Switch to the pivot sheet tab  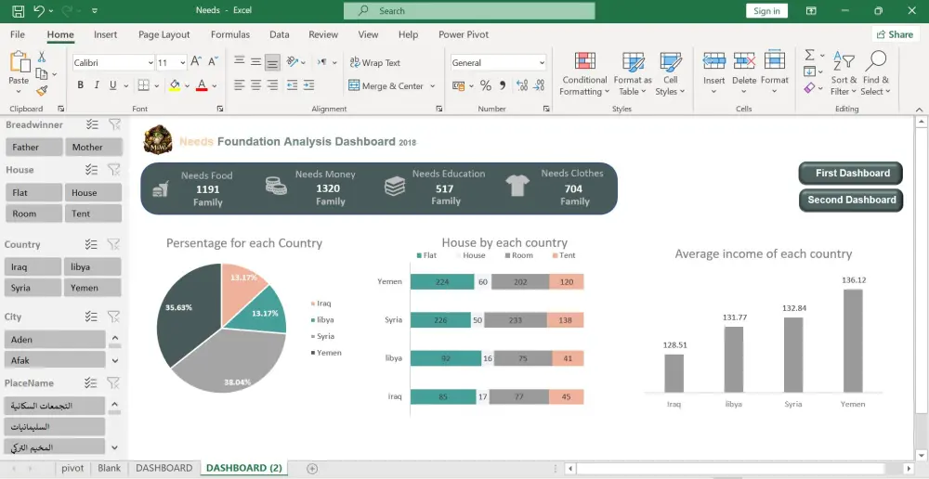(x=72, y=468)
